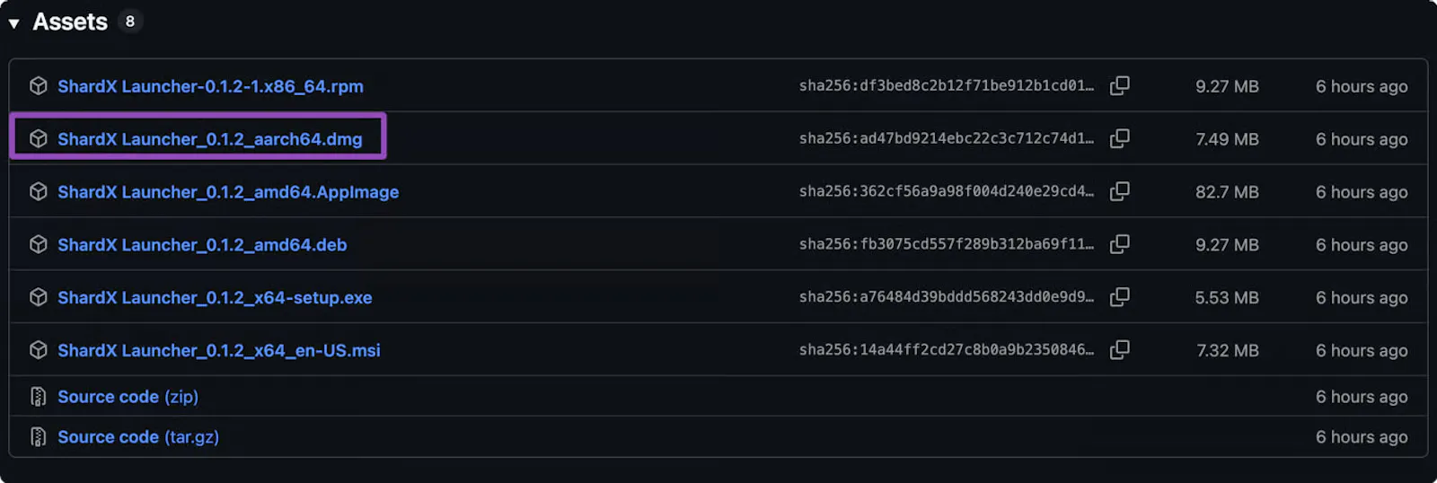The image size is (1437, 483).
Task: Collapse the Assets section triangle
Action: [x=14, y=23]
